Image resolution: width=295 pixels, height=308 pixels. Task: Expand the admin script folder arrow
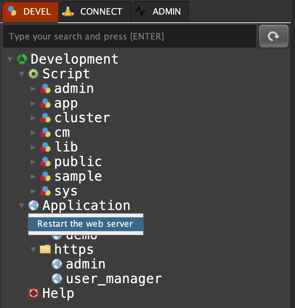click(33, 89)
